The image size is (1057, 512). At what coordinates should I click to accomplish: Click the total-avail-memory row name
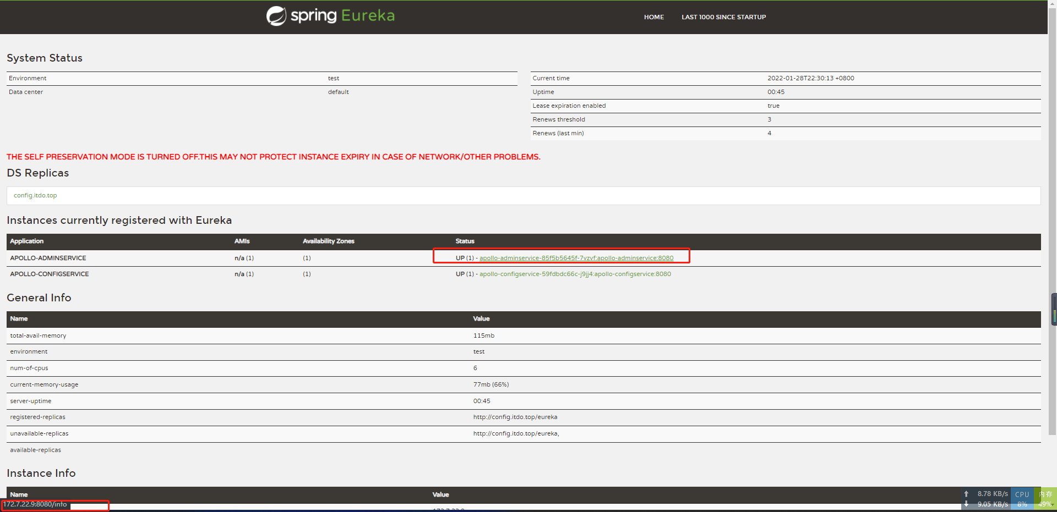[38, 335]
